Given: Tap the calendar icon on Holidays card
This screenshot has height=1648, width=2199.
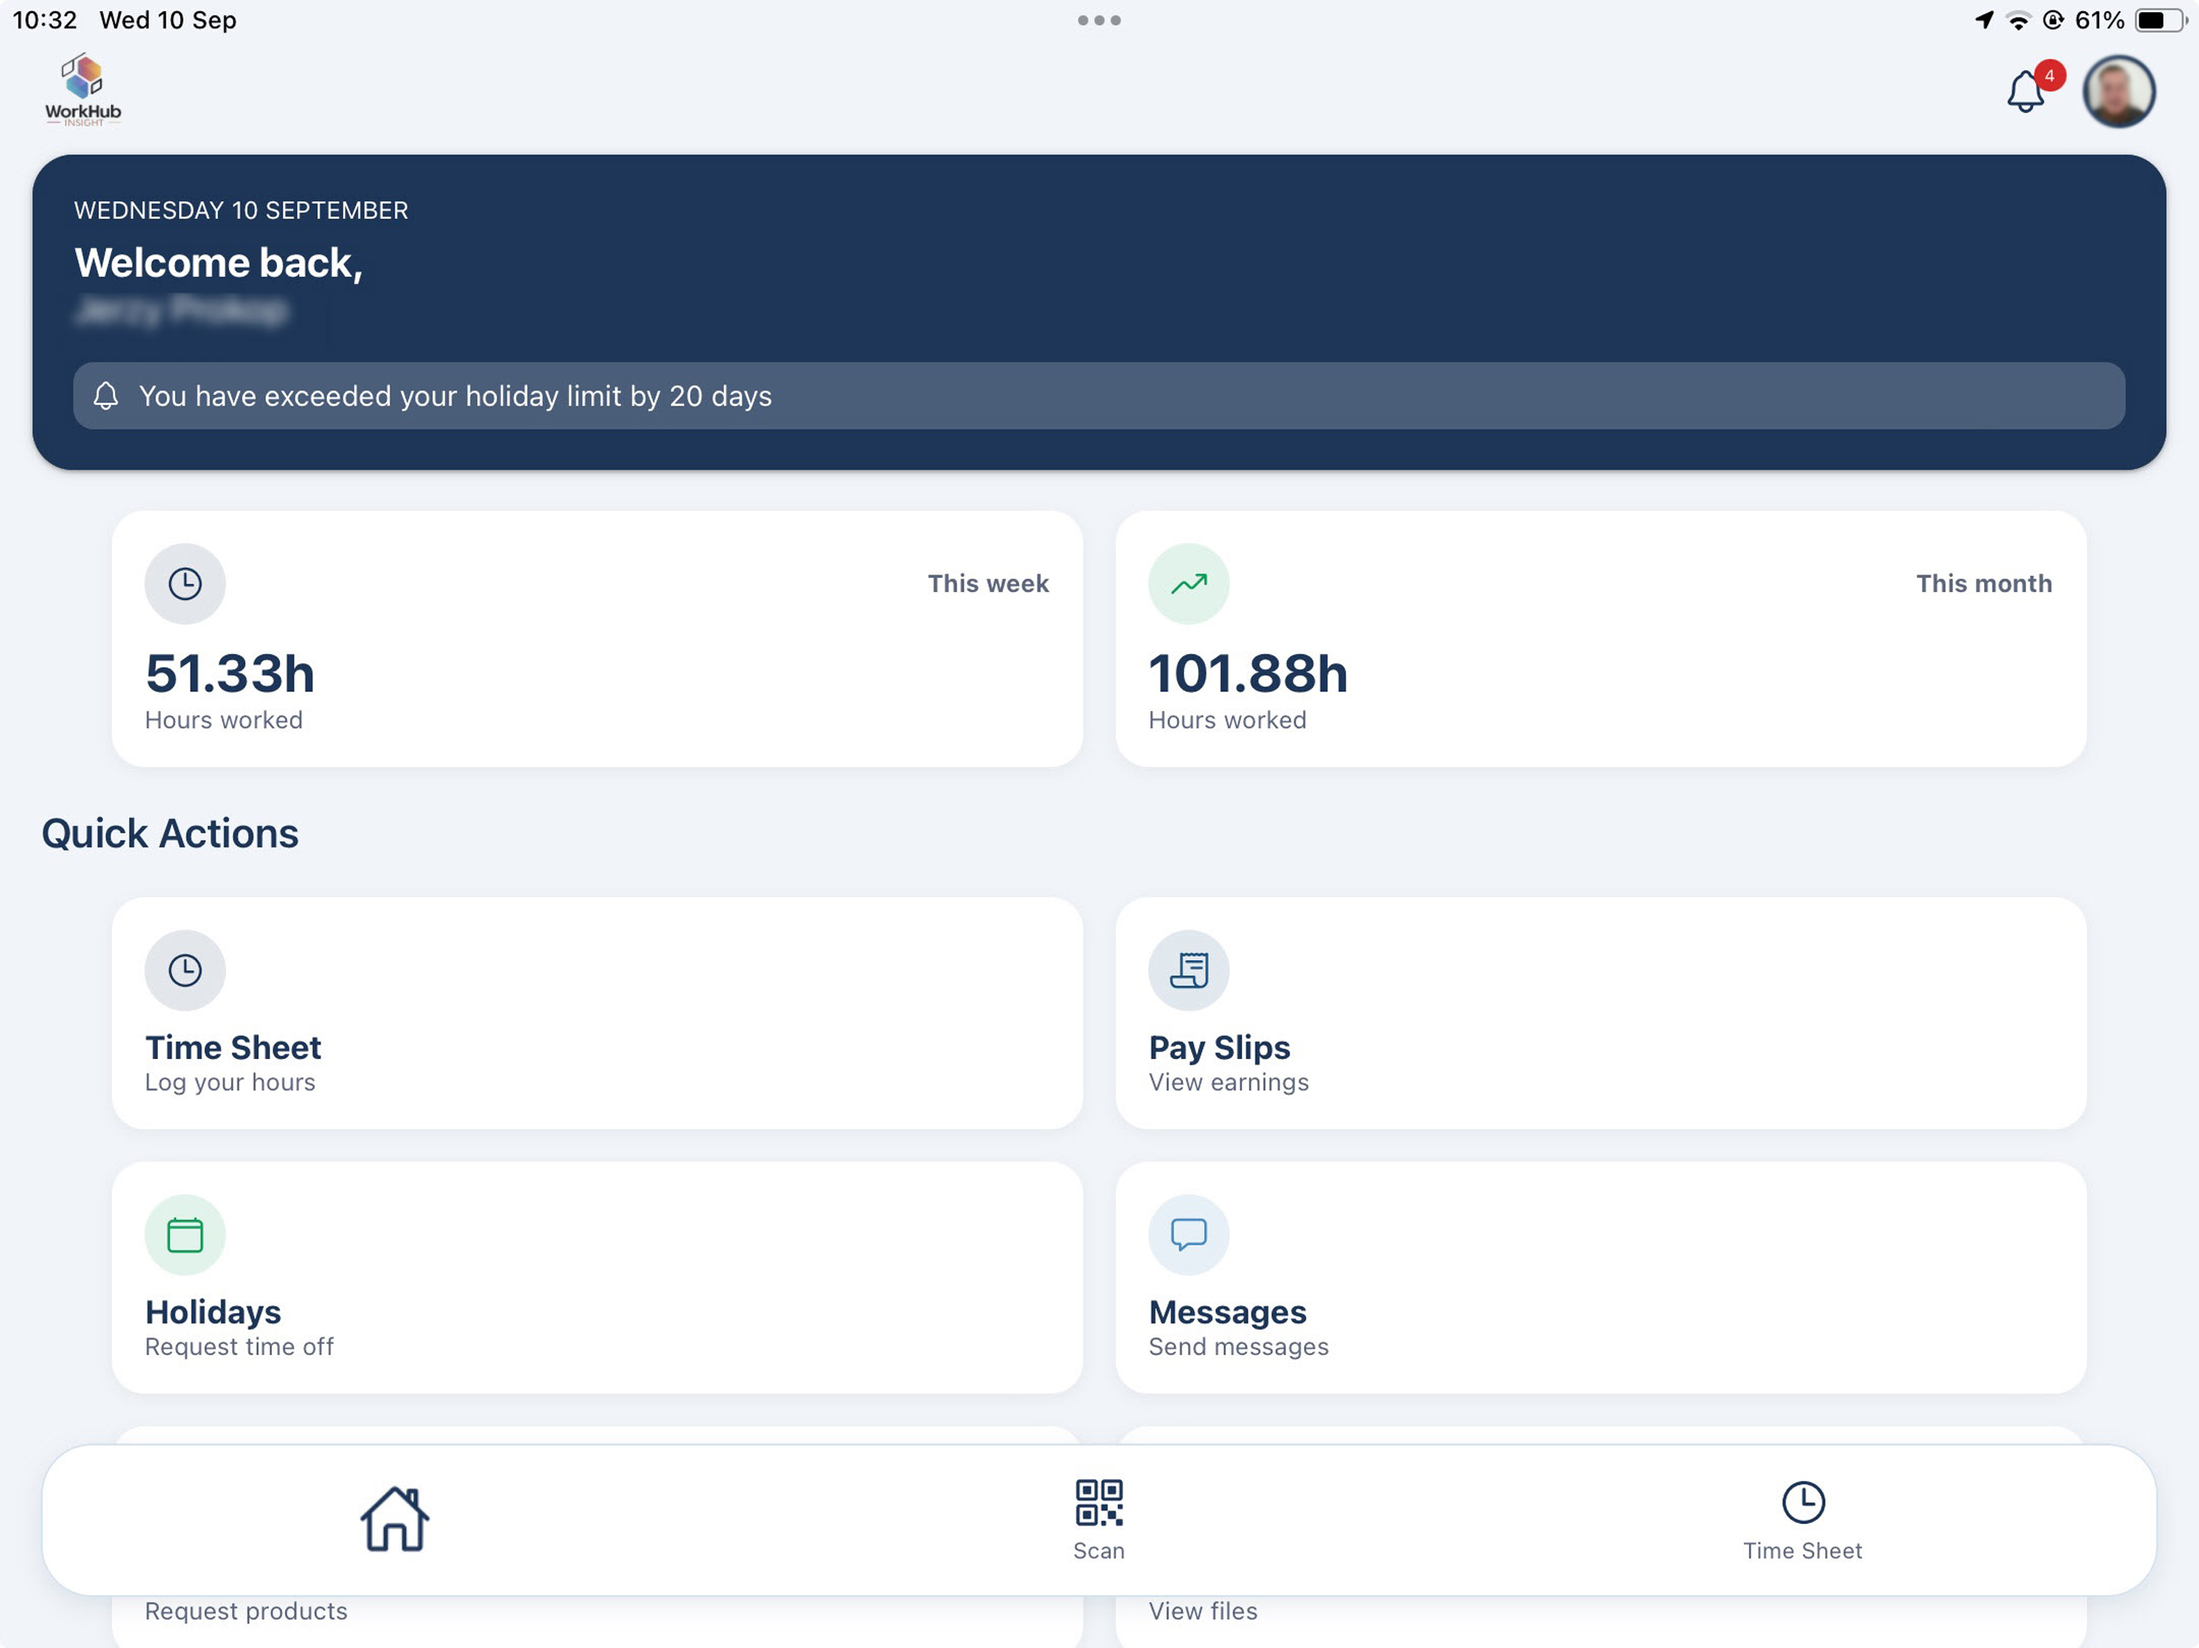Looking at the screenshot, I should [185, 1234].
